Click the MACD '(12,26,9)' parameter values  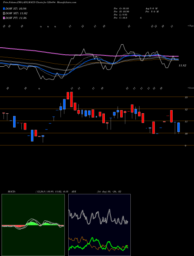click(53, 192)
